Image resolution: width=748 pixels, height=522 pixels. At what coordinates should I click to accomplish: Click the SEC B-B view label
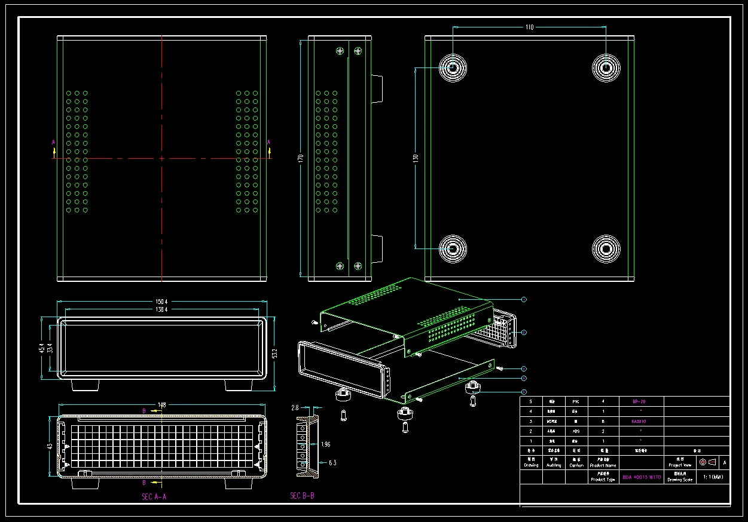(302, 496)
